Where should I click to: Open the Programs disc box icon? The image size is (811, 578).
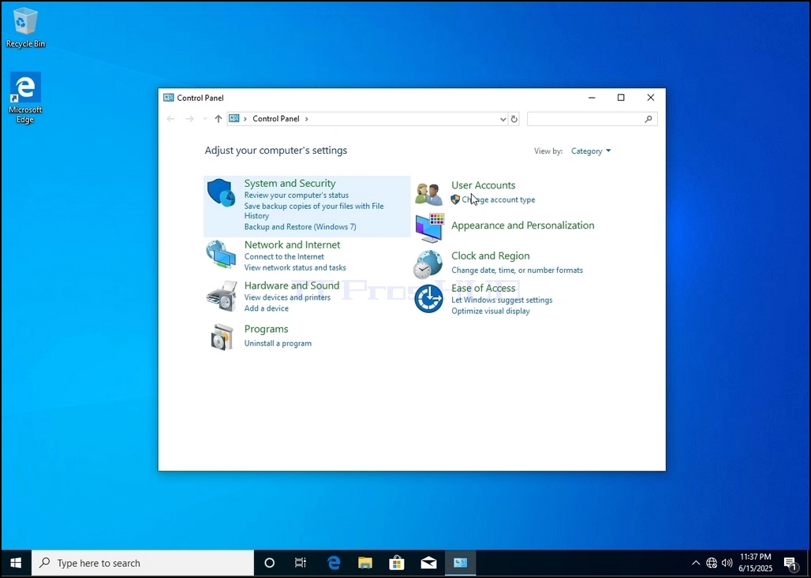click(222, 337)
